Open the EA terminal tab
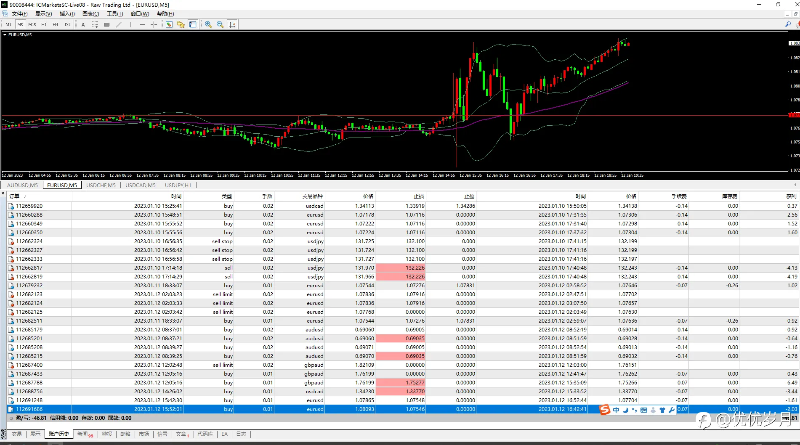Image resolution: width=800 pixels, height=445 pixels. [225, 434]
